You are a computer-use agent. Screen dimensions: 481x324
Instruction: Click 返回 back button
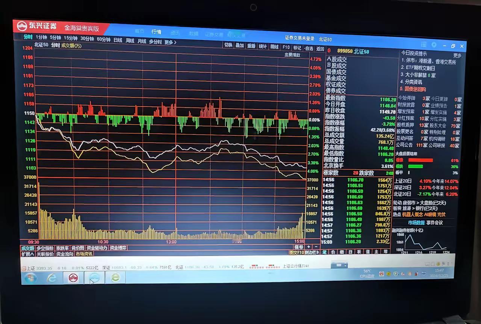(320, 49)
